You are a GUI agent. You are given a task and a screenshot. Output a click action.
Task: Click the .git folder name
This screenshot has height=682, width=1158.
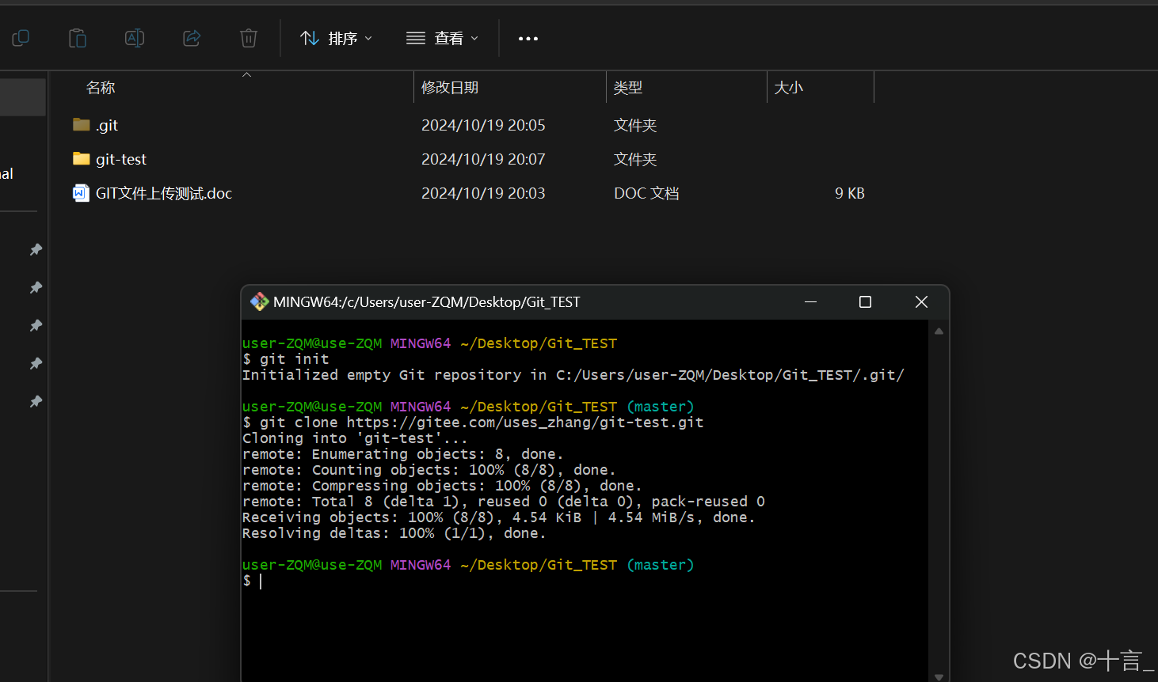[x=107, y=125]
